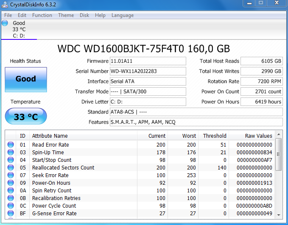Viewport: 288px width, 225px height.
Task: Click the disk status orb beside Good 33 °C
Action: 5,23
